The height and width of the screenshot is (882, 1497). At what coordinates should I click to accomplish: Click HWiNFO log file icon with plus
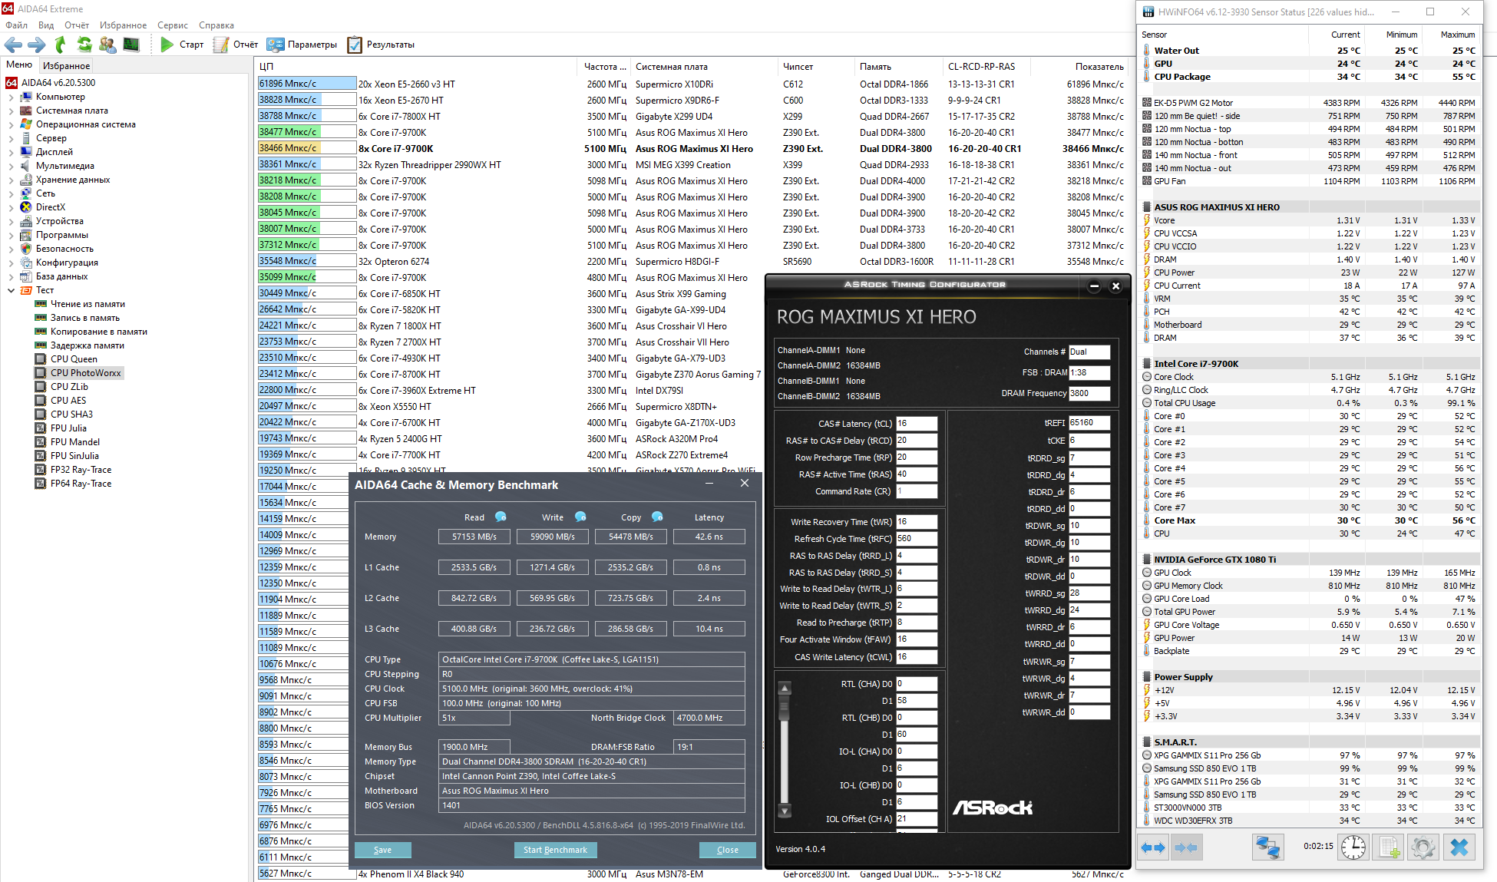click(x=1389, y=847)
